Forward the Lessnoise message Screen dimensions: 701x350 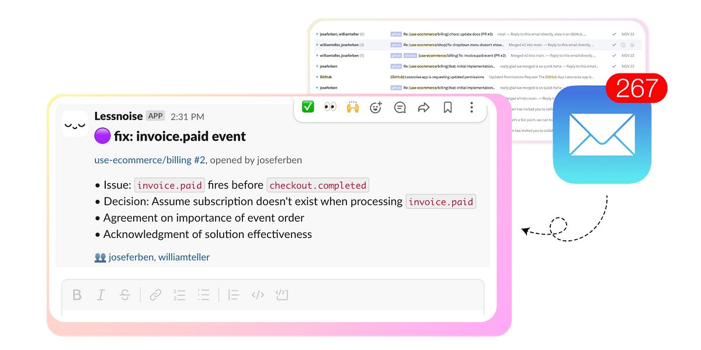click(424, 107)
